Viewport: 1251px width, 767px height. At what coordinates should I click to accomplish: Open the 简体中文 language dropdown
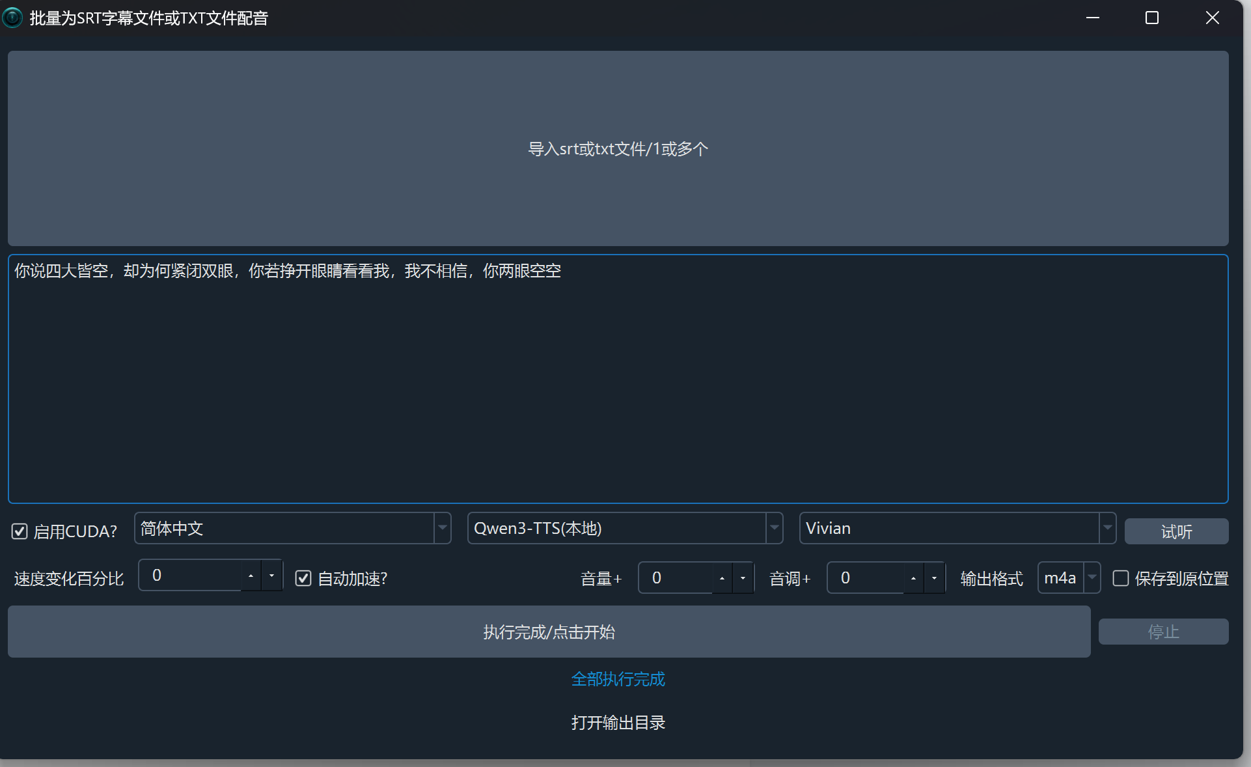pos(442,528)
